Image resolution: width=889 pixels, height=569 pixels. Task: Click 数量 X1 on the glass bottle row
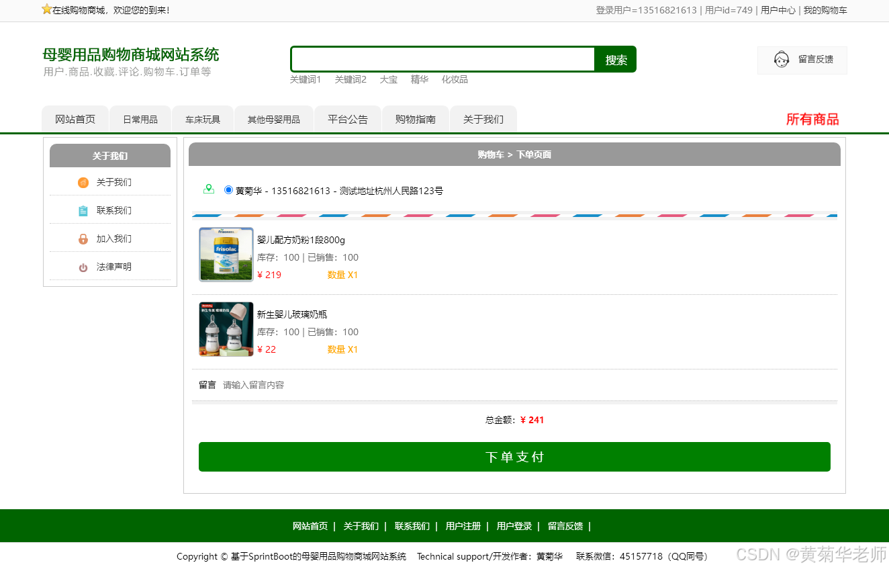(342, 349)
